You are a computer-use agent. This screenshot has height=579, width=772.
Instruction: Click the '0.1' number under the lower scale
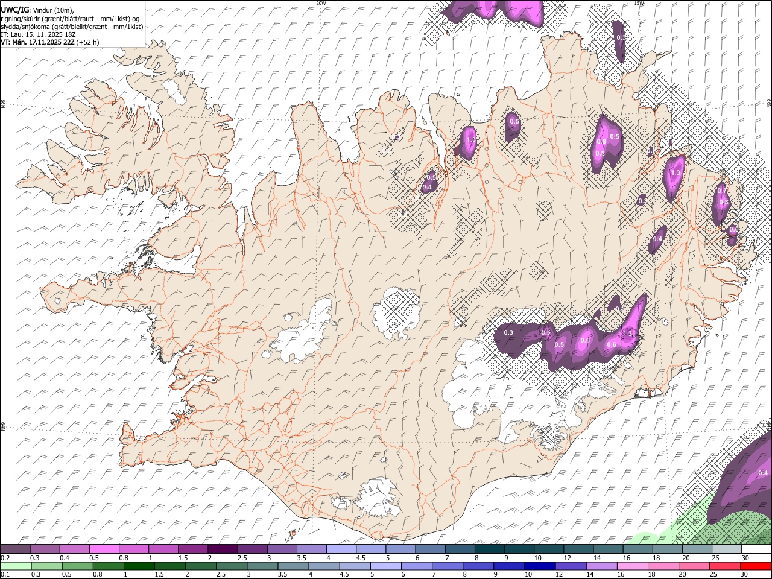[5, 575]
